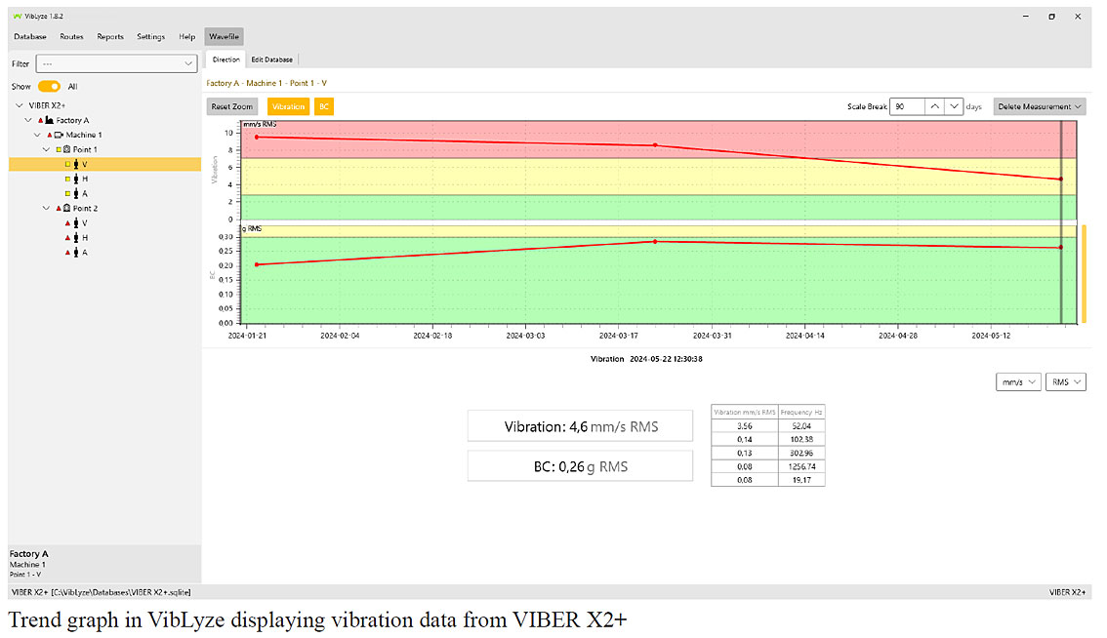The height and width of the screenshot is (638, 1107).
Task: Click the 52,04 frequency cell
Action: click(801, 426)
